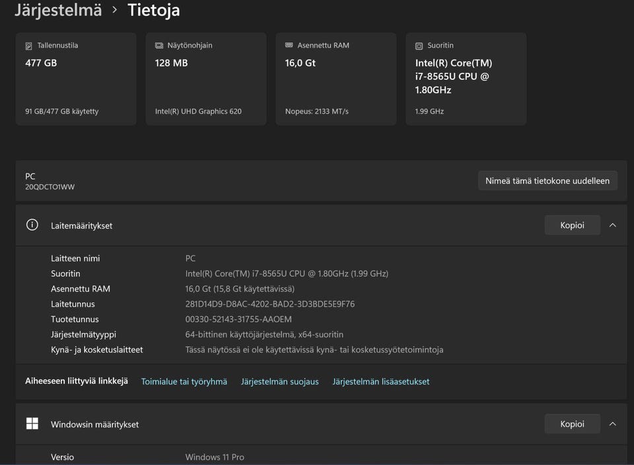This screenshot has height=465, width=634.
Task: Open the Järjestelmän lisäasetukset link
Action: click(381, 382)
